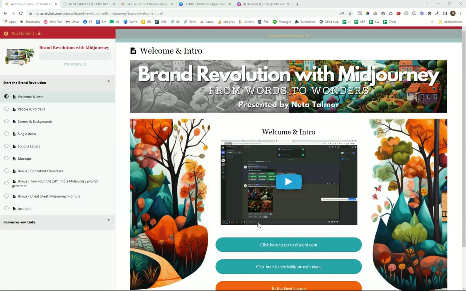Go back to No Hassle Club arrow icon

[6, 33]
